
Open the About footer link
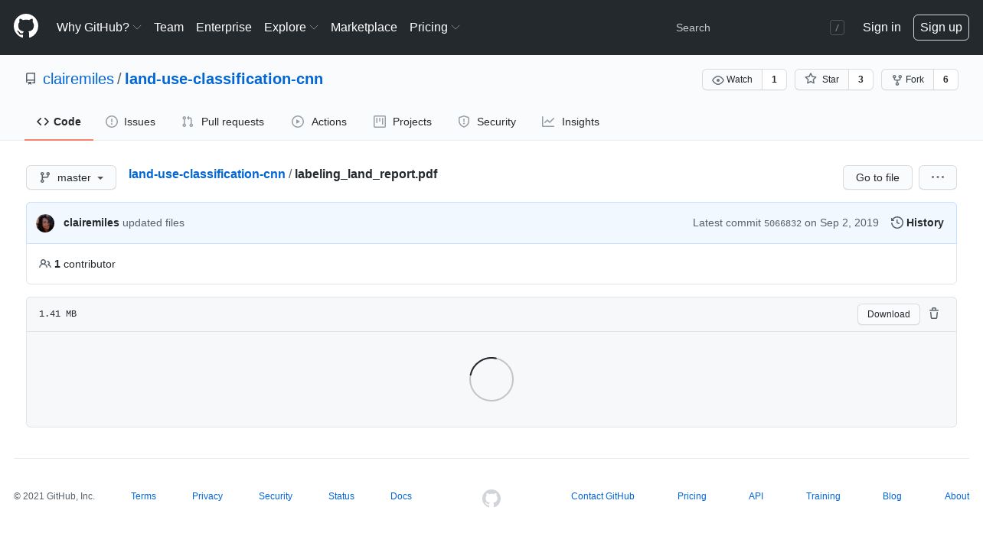coord(957,496)
